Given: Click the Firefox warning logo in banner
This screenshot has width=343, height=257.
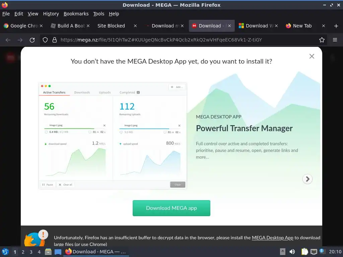Looking at the screenshot, I should [x=36, y=238].
